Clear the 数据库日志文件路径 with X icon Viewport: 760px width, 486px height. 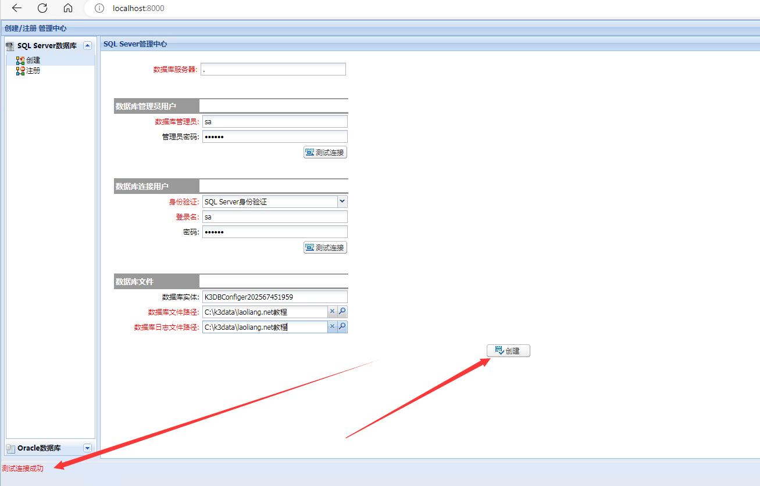coord(333,326)
